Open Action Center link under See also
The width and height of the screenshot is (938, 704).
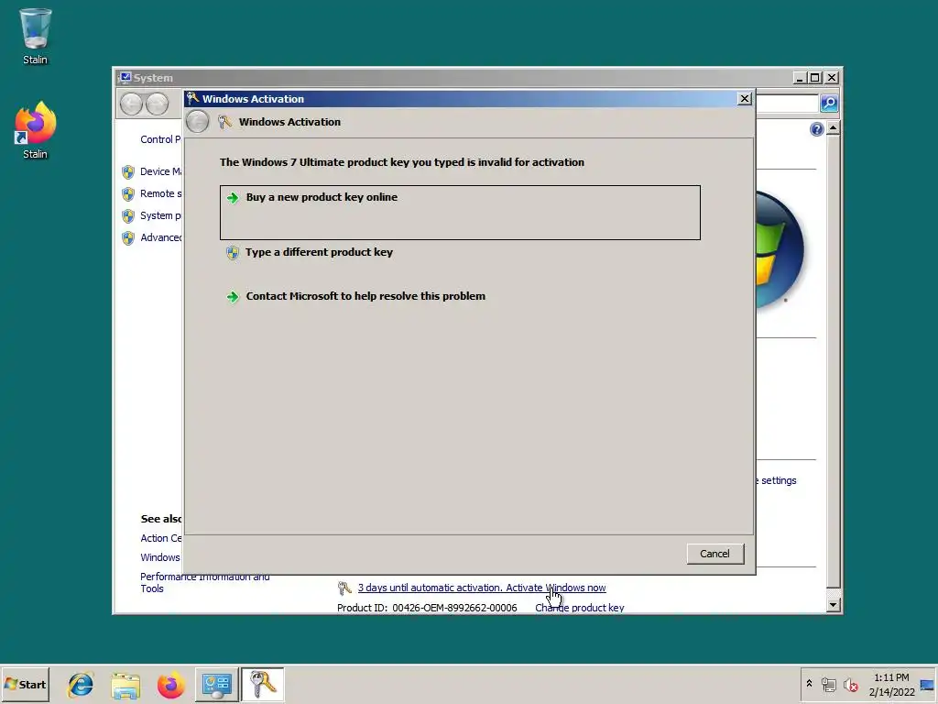pyautogui.click(x=160, y=538)
